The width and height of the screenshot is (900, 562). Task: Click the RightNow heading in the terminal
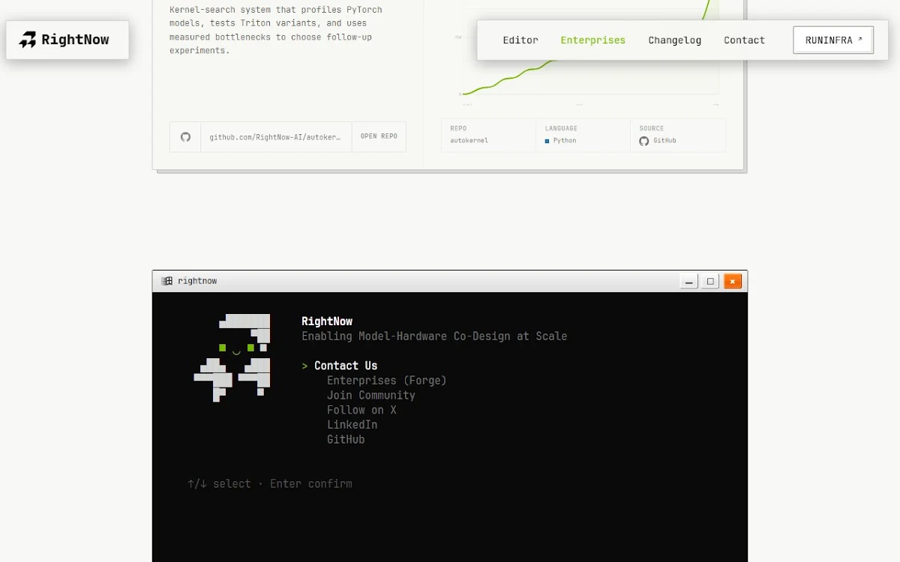coord(327,321)
